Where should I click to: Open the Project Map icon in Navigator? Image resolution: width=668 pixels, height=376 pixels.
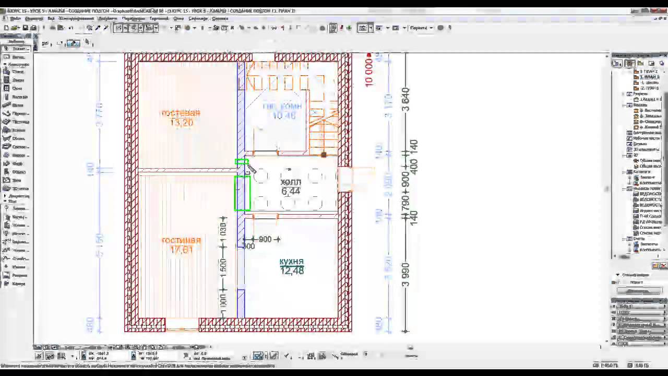click(x=630, y=63)
